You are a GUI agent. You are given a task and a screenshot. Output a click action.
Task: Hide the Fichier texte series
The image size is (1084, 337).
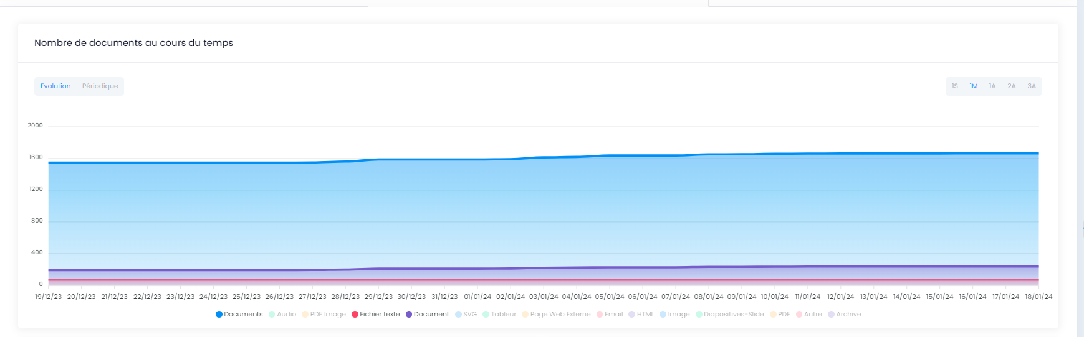(376, 315)
